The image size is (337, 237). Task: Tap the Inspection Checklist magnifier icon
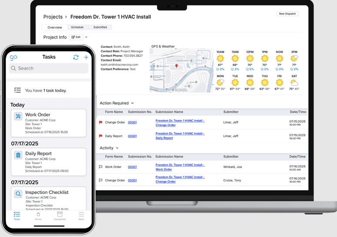(x=18, y=194)
